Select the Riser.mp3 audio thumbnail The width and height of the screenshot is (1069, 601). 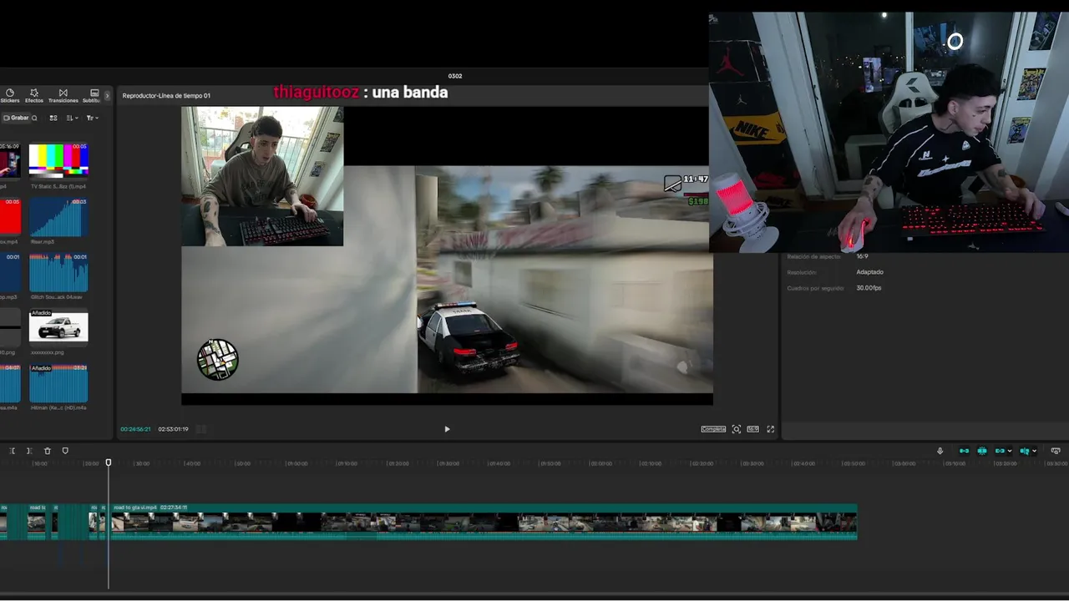coord(58,218)
